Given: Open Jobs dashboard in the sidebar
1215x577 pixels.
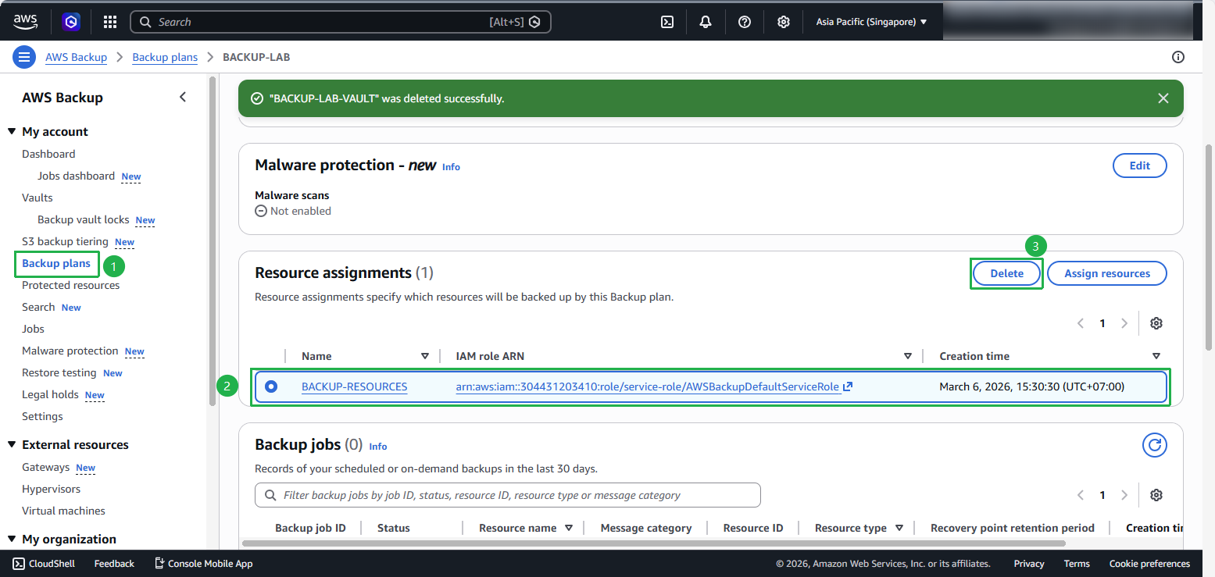Looking at the screenshot, I should [76, 176].
